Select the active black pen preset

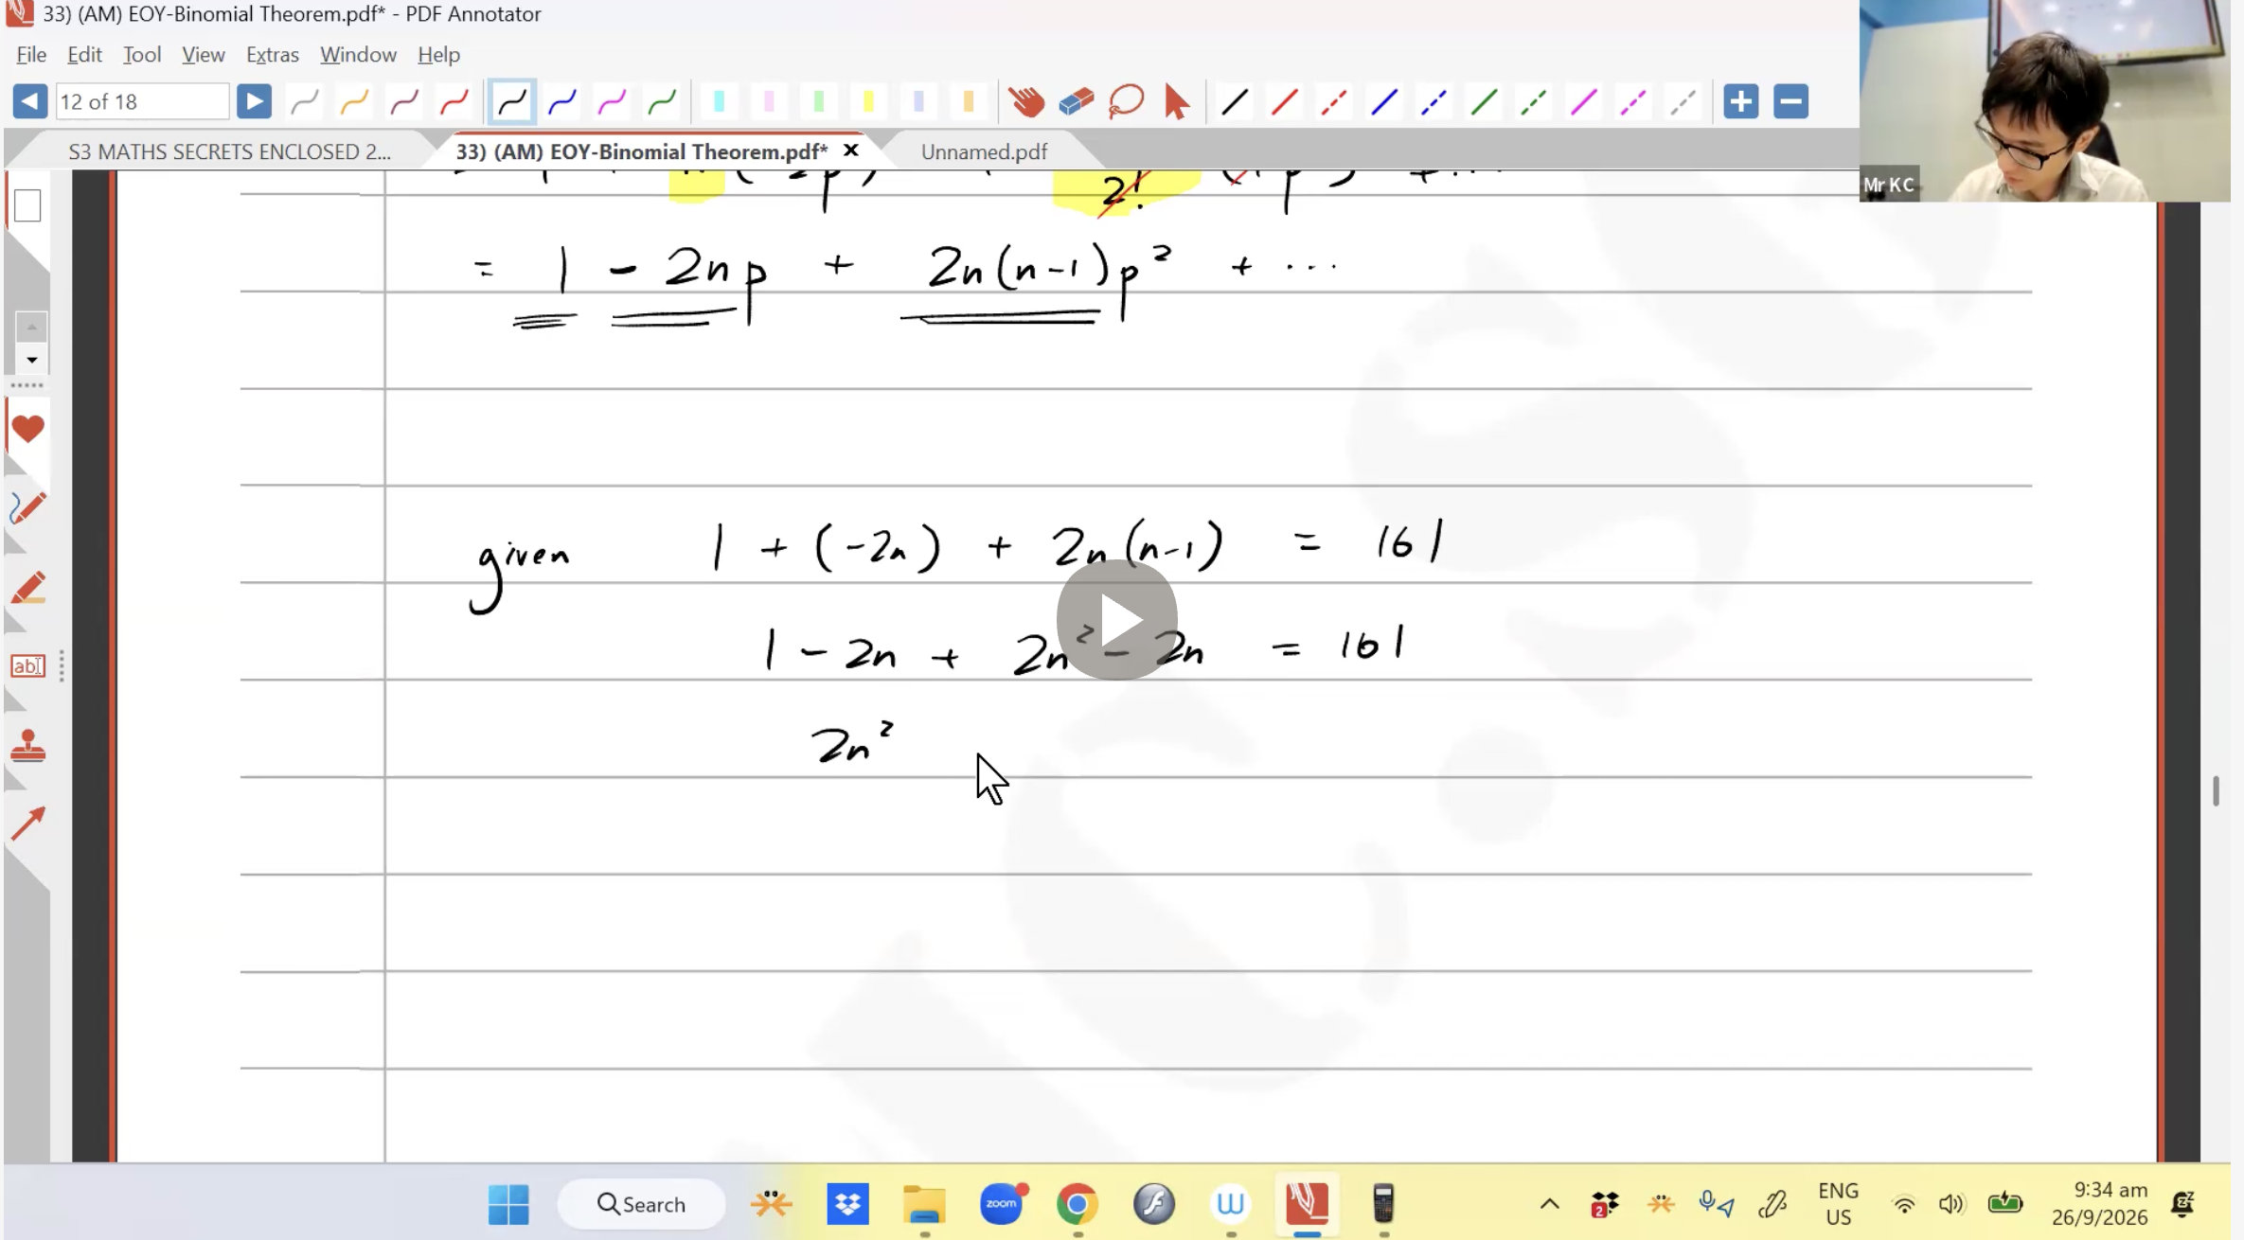(x=511, y=101)
